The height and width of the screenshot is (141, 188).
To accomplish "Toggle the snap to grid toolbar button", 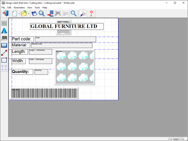I will [x=82, y=14].
